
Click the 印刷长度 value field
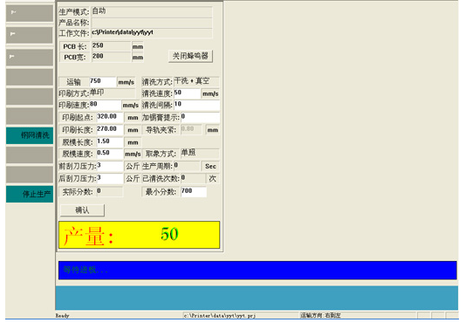tap(110, 130)
